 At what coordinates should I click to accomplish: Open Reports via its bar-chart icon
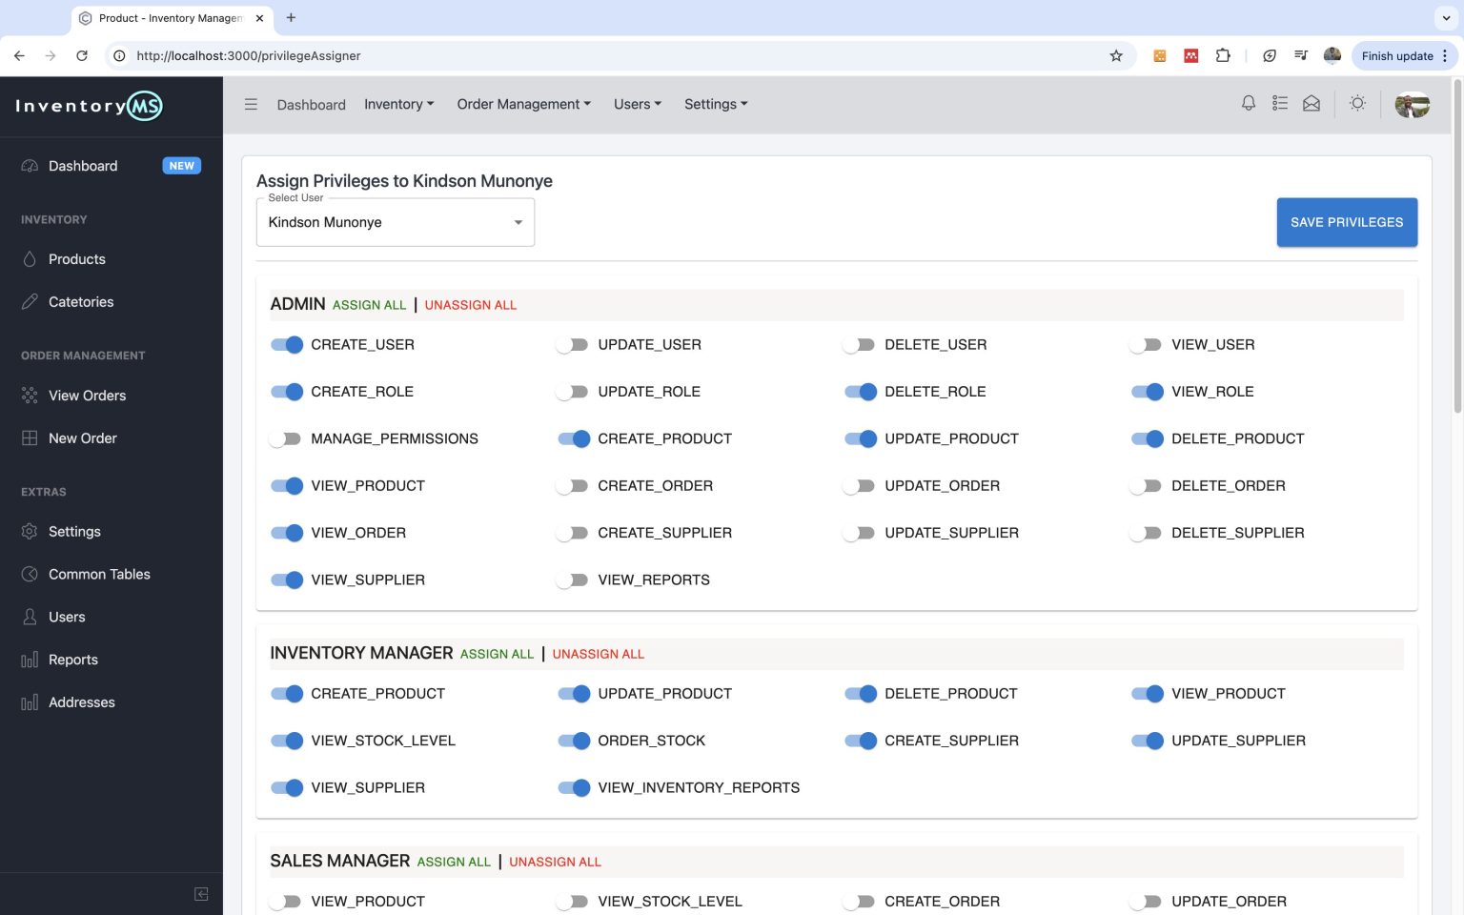click(x=30, y=659)
